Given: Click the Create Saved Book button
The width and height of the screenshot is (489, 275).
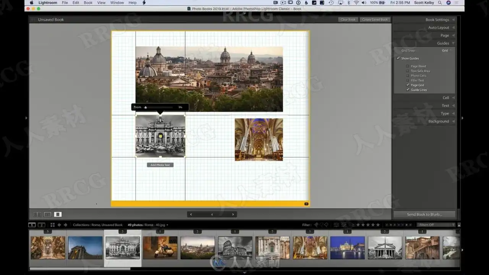Looking at the screenshot, I should tap(374, 19).
